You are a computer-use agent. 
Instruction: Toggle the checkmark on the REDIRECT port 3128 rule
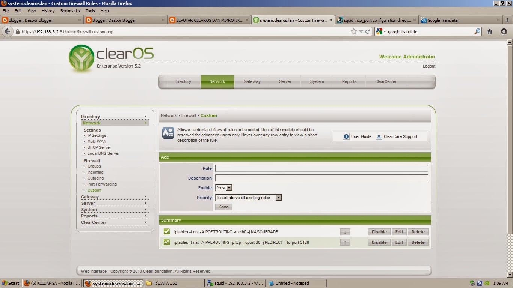coord(167,242)
